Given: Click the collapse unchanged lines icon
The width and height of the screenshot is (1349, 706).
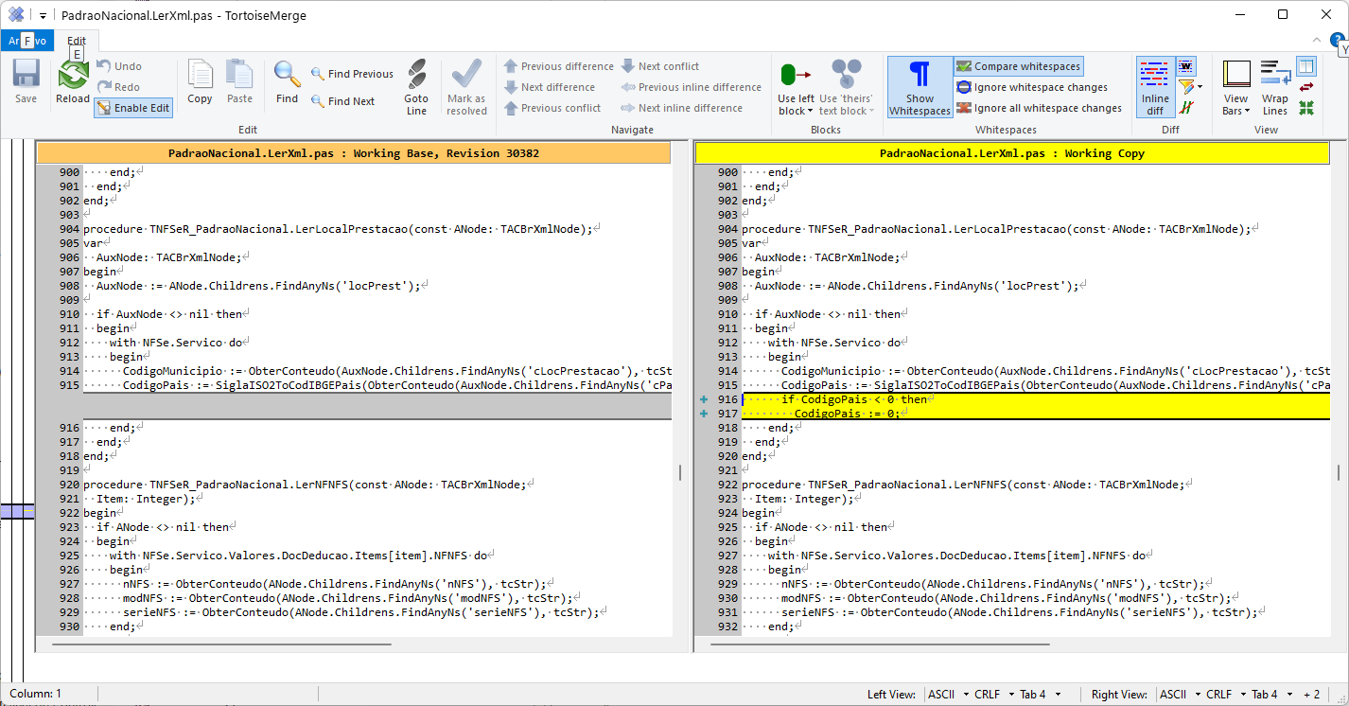Looking at the screenshot, I should click(x=1306, y=108).
